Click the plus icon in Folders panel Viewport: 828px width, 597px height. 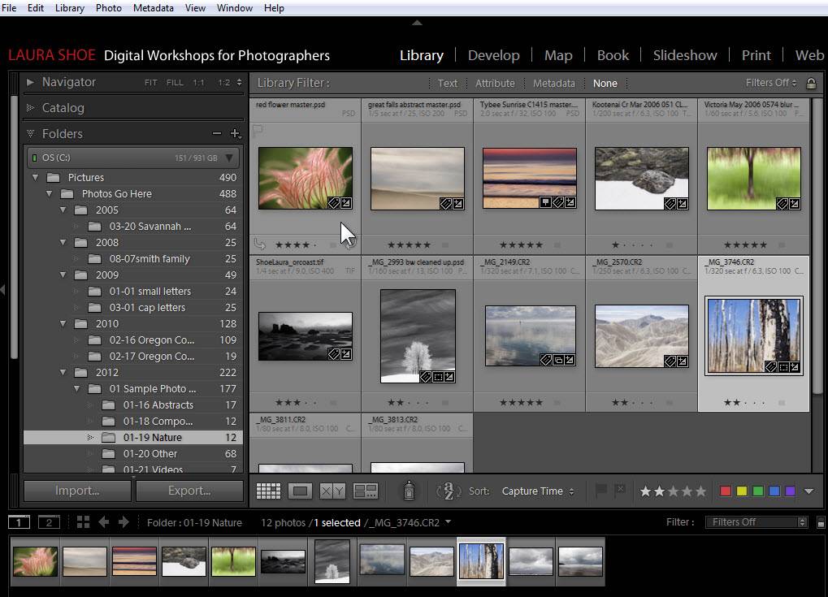click(x=236, y=134)
